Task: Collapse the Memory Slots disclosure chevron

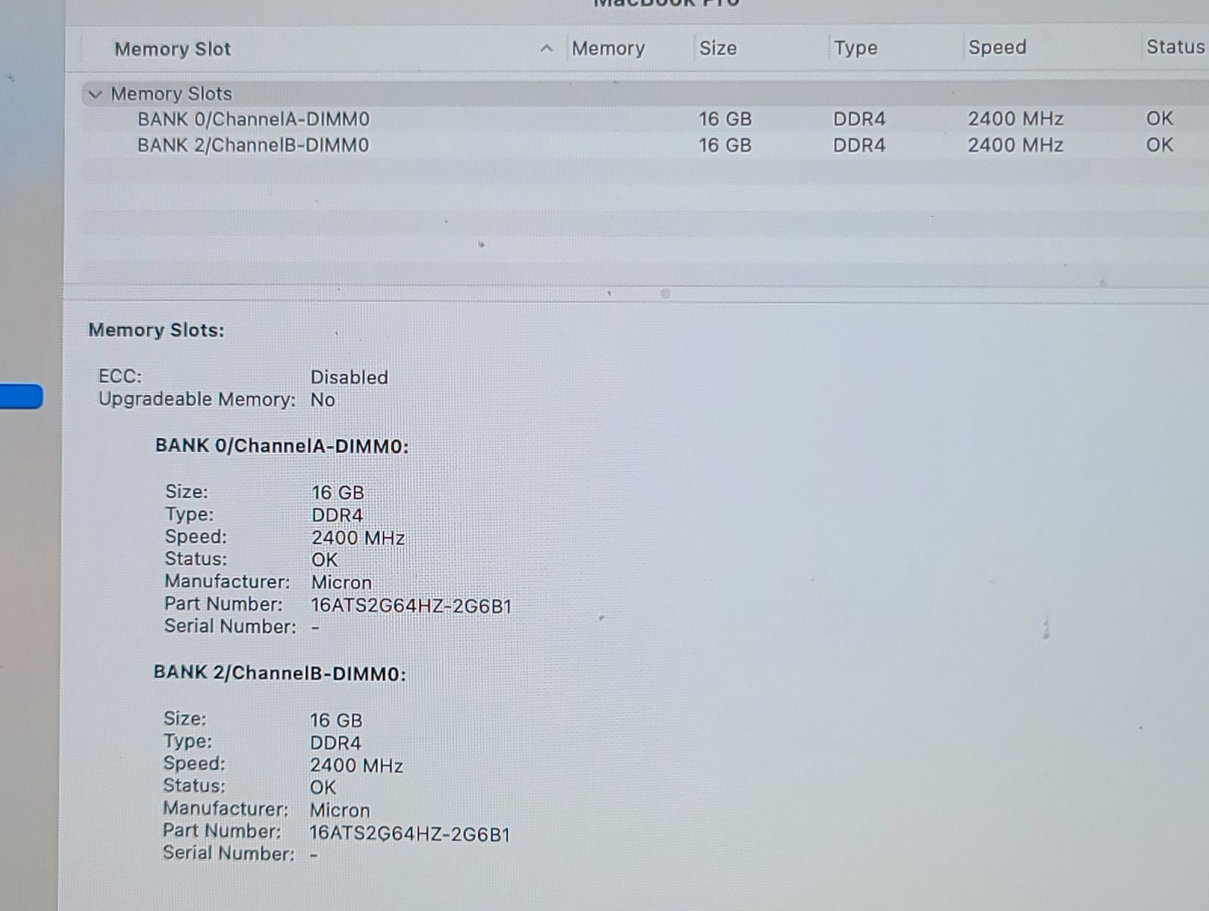Action: [95, 94]
